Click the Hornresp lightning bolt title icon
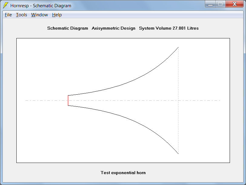 click(x=5, y=5)
